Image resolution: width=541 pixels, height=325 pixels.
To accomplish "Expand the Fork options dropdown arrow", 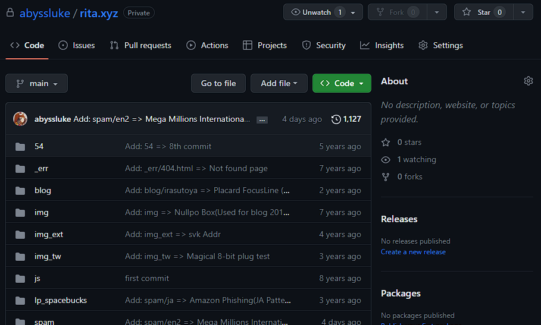I will [x=437, y=12].
